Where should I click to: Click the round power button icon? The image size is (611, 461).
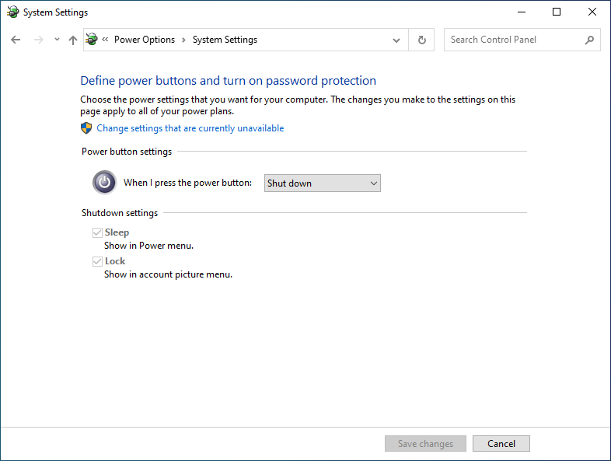click(104, 182)
